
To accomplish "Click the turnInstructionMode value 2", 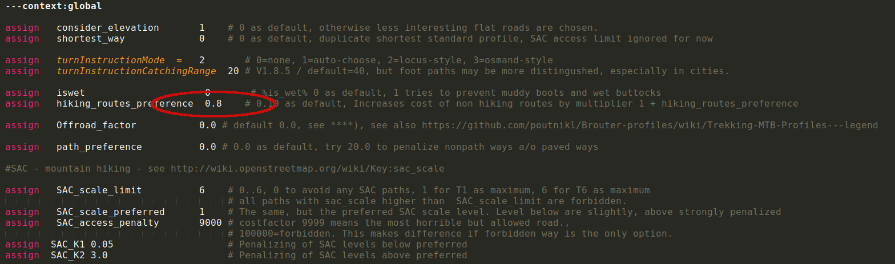I will click(202, 60).
